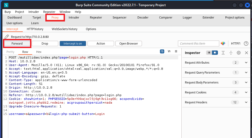Click the Content-Length: 51 header line
Screen dimensions: 252x138
(x=26, y=84)
